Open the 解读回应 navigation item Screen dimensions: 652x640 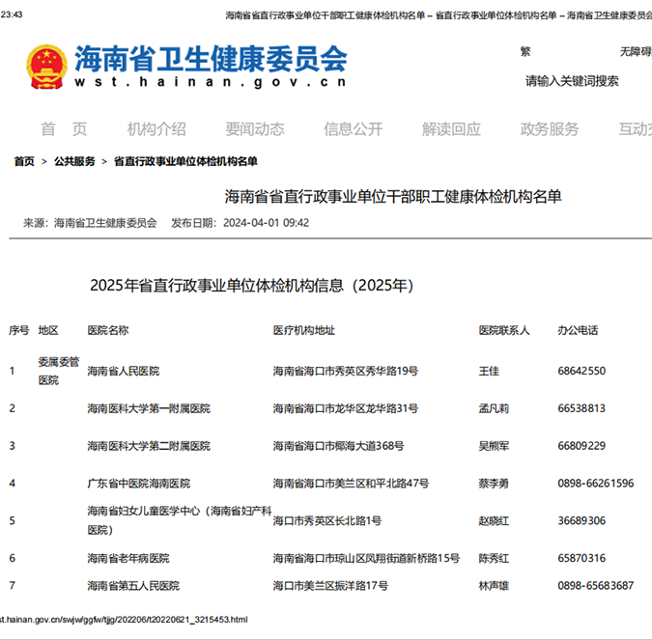point(451,129)
